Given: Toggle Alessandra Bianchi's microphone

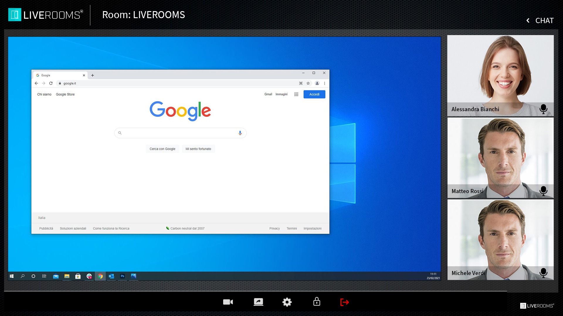Looking at the screenshot, I should click(543, 109).
